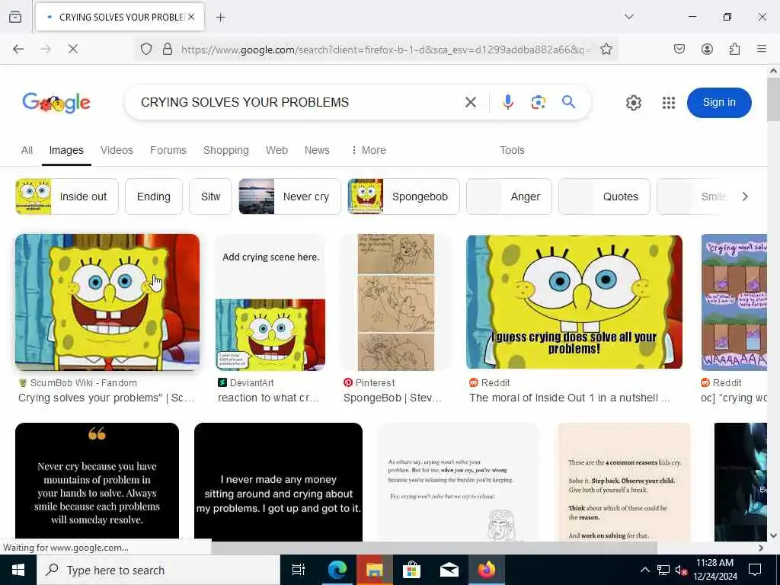The width and height of the screenshot is (780, 585).
Task: Open the Tools filter options
Action: (x=512, y=150)
